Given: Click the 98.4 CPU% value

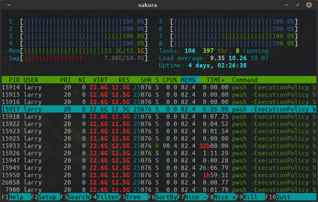Looking at the screenshot, I should (170, 146).
